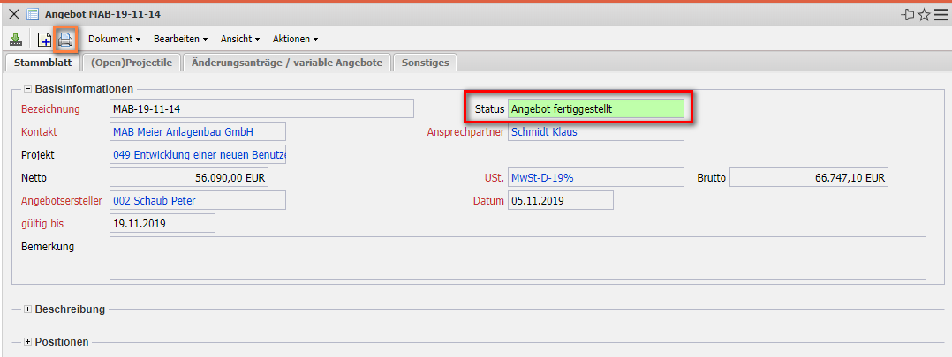952x357 pixels.
Task: Switch to the Sonstiges tab
Action: pyautogui.click(x=425, y=63)
